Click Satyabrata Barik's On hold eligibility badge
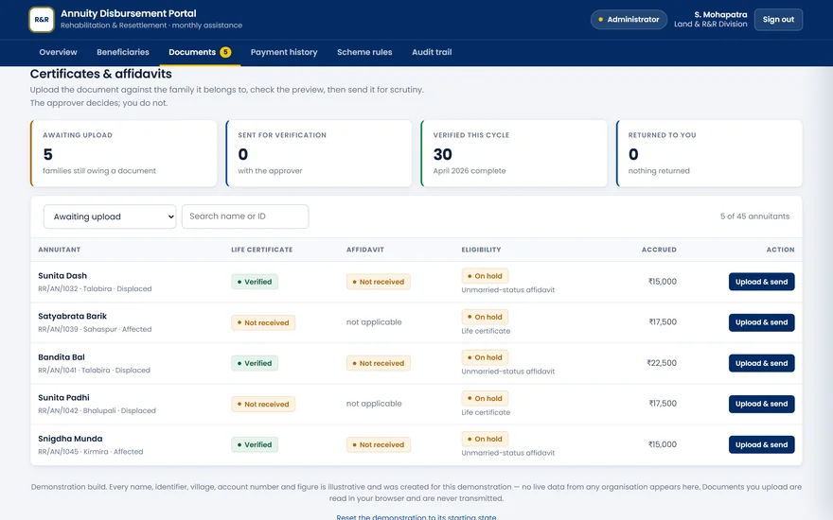 [485, 317]
